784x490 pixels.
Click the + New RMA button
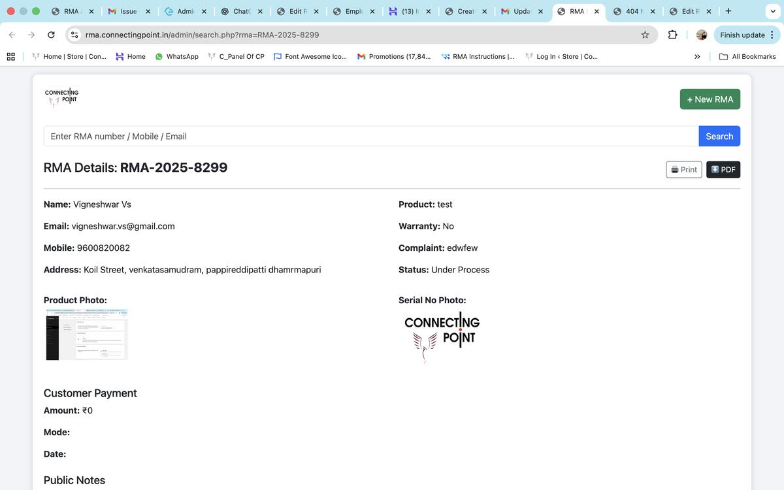point(710,99)
